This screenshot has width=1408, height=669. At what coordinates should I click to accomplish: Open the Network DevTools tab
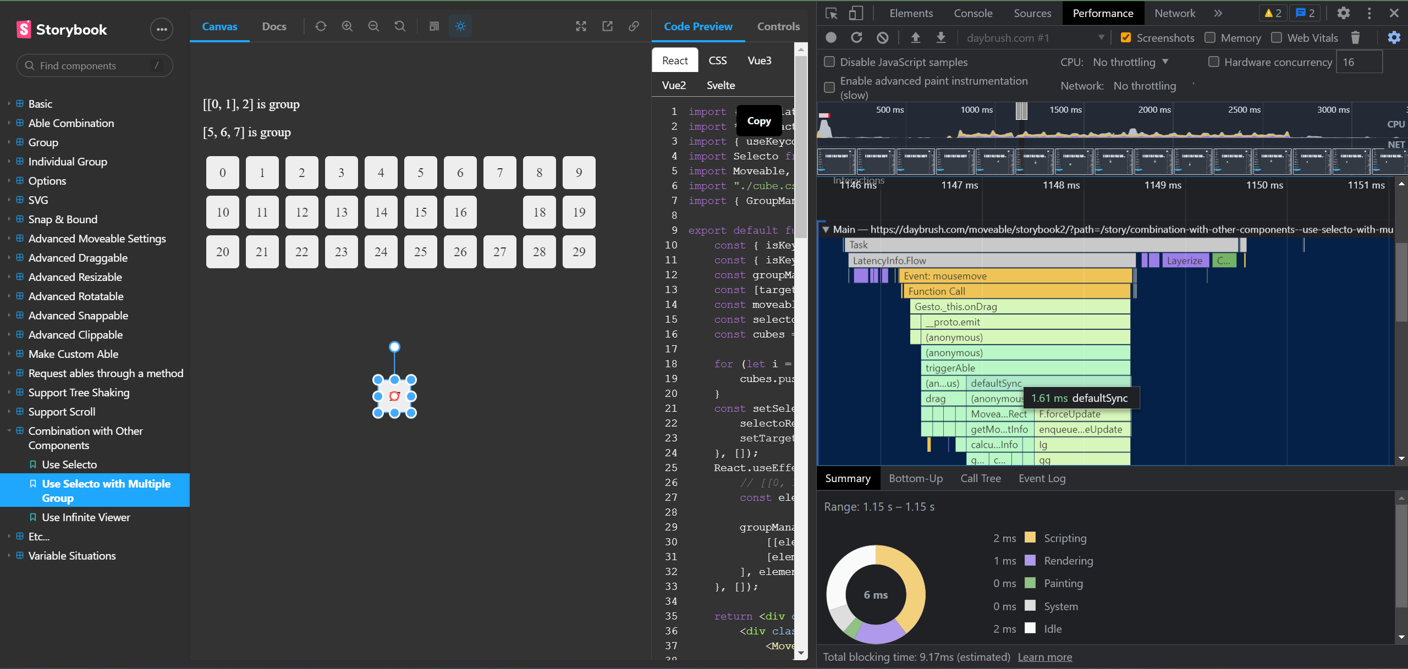pyautogui.click(x=1175, y=13)
